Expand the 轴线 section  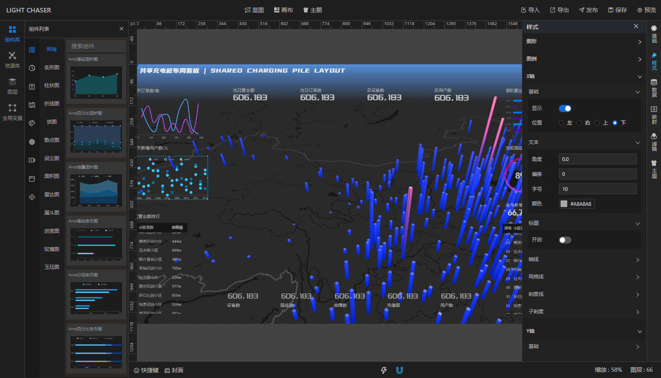[584, 259]
